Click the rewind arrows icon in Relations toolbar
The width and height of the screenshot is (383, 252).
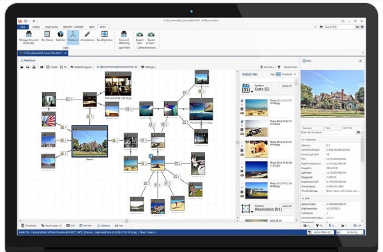pyautogui.click(x=41, y=67)
